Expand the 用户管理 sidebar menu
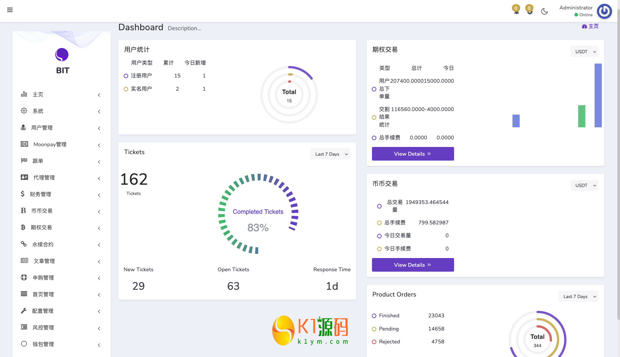 point(60,128)
